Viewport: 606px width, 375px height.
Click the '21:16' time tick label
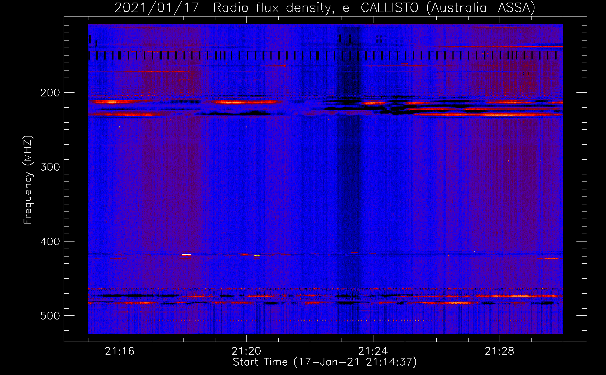point(119,351)
